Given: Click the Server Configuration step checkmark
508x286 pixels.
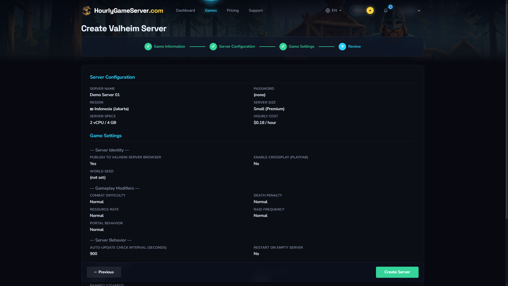Looking at the screenshot, I should pos(213,47).
